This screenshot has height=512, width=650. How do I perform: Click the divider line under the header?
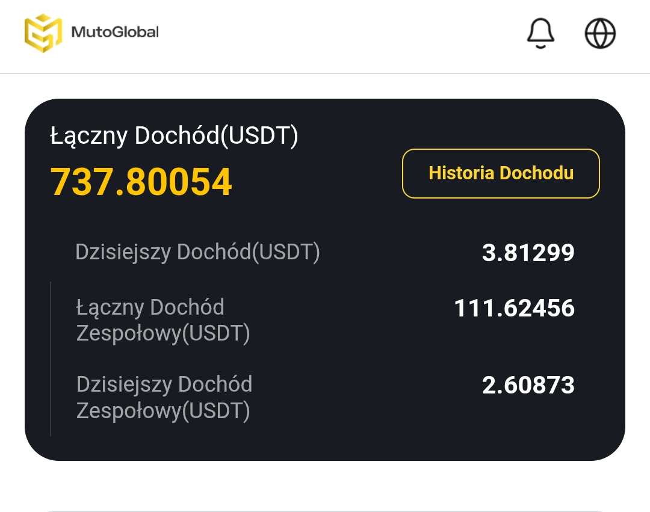click(x=325, y=73)
